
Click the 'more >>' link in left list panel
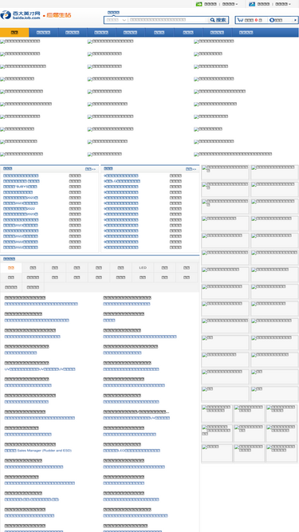click(90, 169)
